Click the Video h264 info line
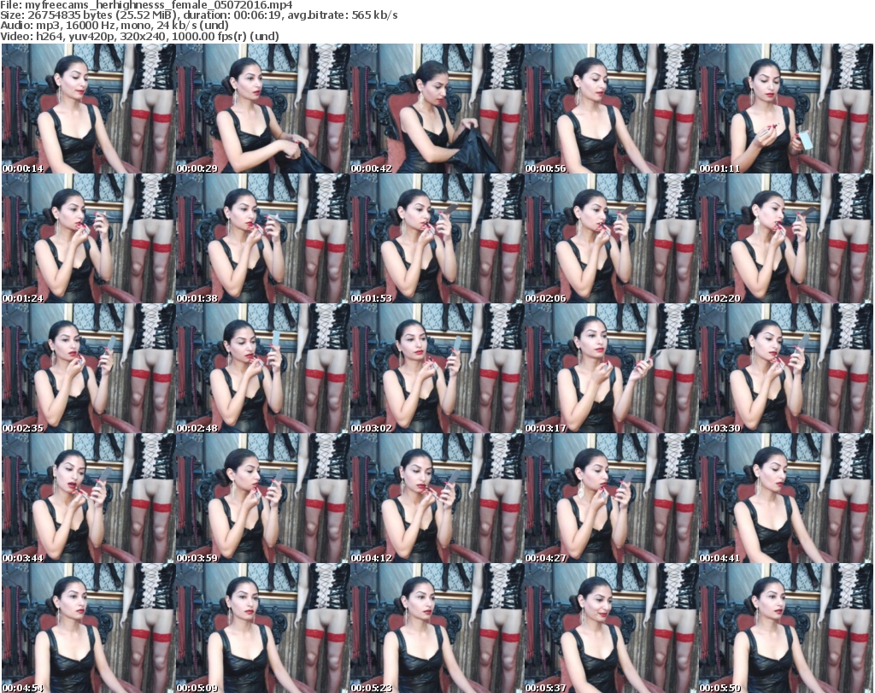This screenshot has height=693, width=875. (x=139, y=37)
